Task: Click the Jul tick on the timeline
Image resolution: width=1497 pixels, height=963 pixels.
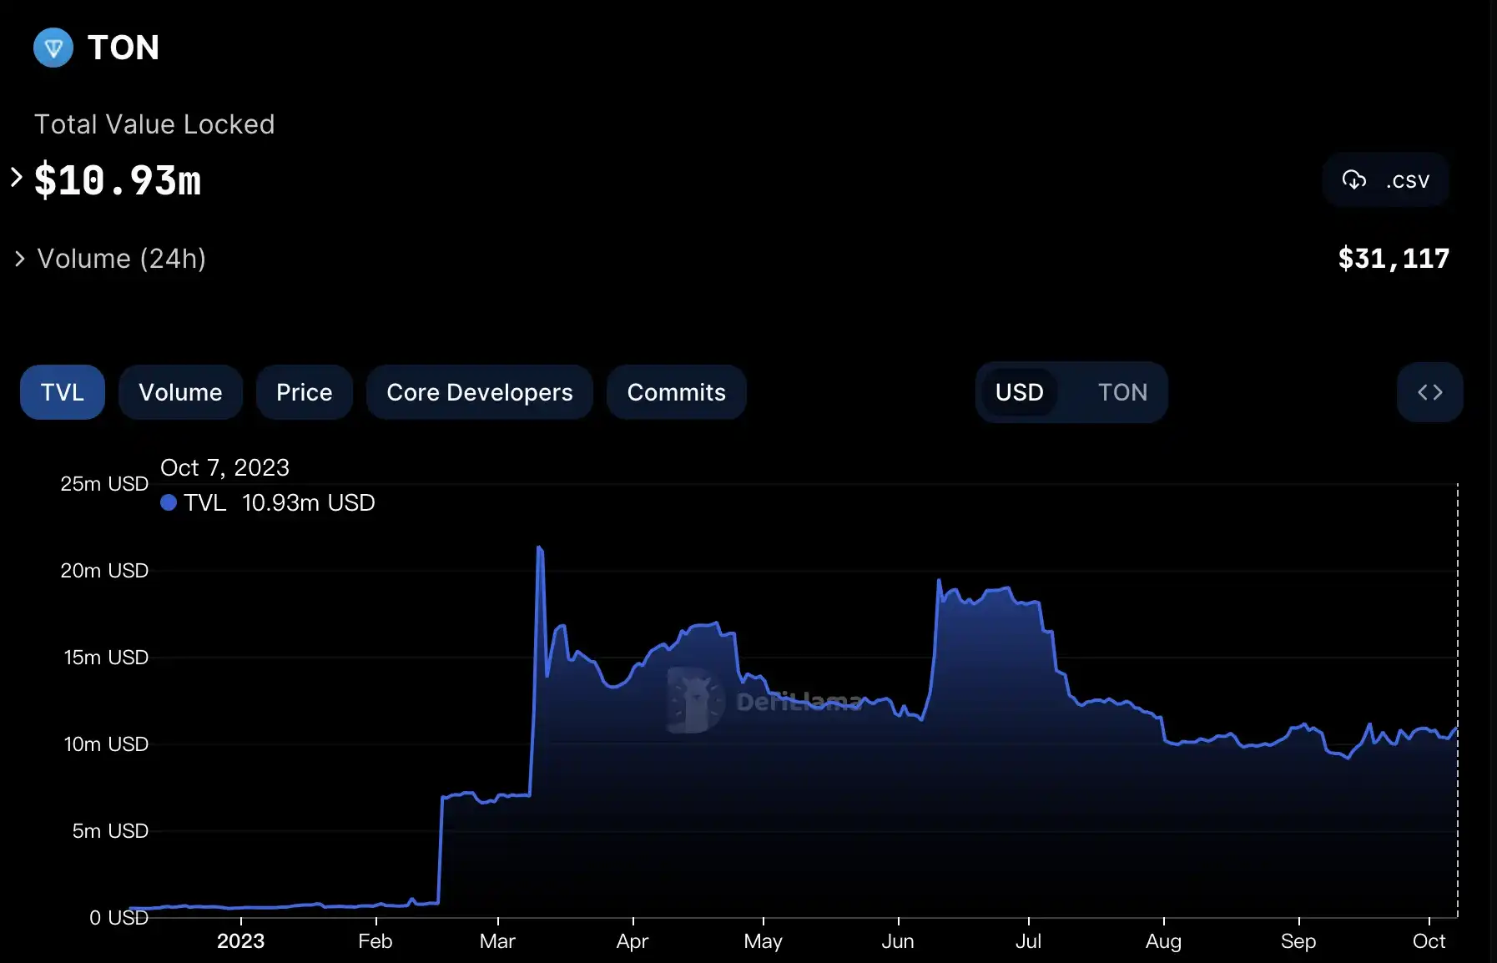Action: pyautogui.click(x=1028, y=941)
